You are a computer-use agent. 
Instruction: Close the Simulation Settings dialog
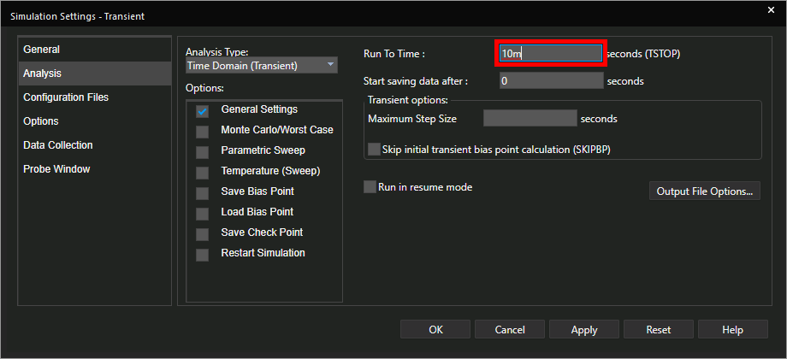pyautogui.click(x=771, y=9)
